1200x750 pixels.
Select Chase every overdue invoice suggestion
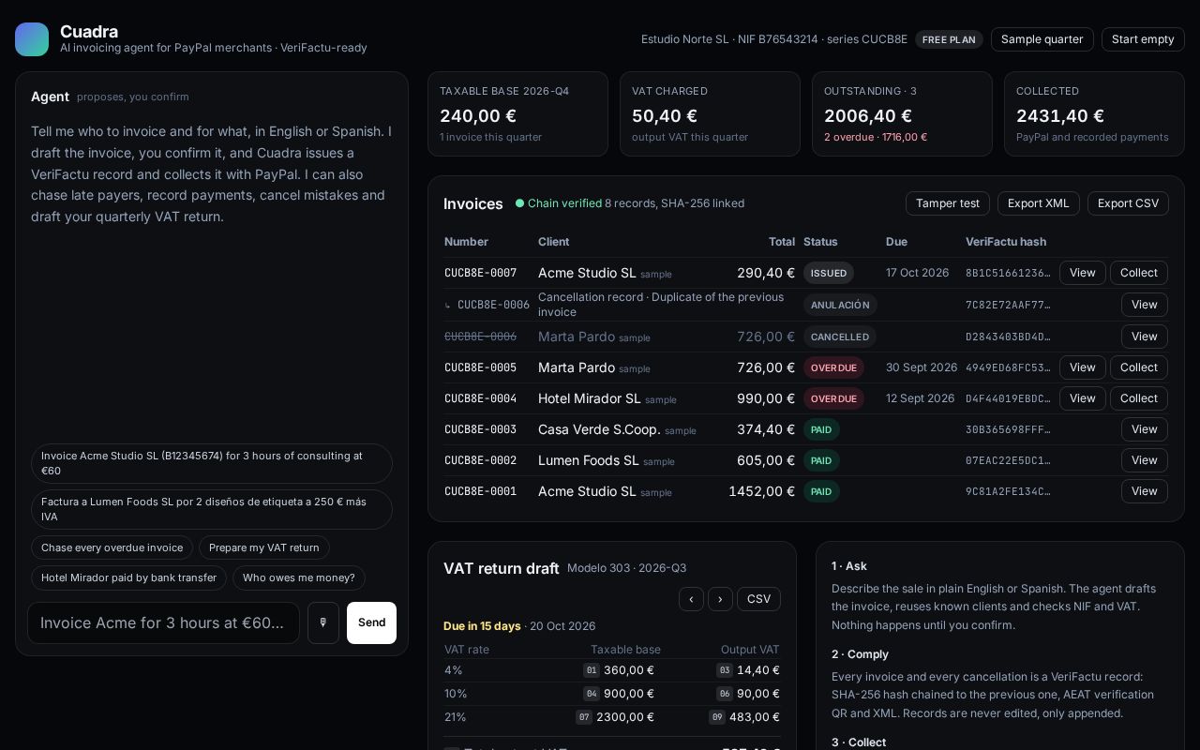pos(112,547)
